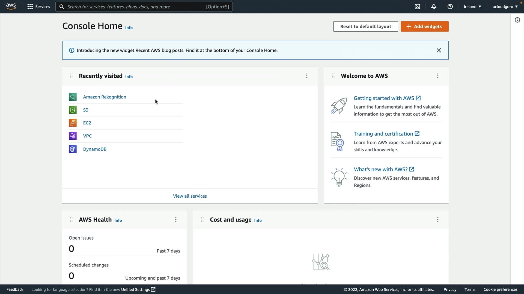This screenshot has width=524, height=294.
Task: Open the info panel icon at right edge
Action: pos(517,20)
